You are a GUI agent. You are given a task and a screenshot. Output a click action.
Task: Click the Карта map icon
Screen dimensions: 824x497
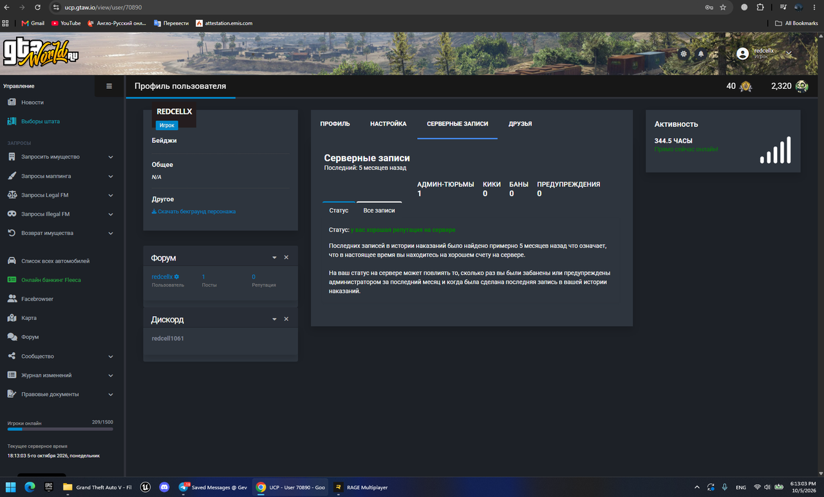coord(12,318)
